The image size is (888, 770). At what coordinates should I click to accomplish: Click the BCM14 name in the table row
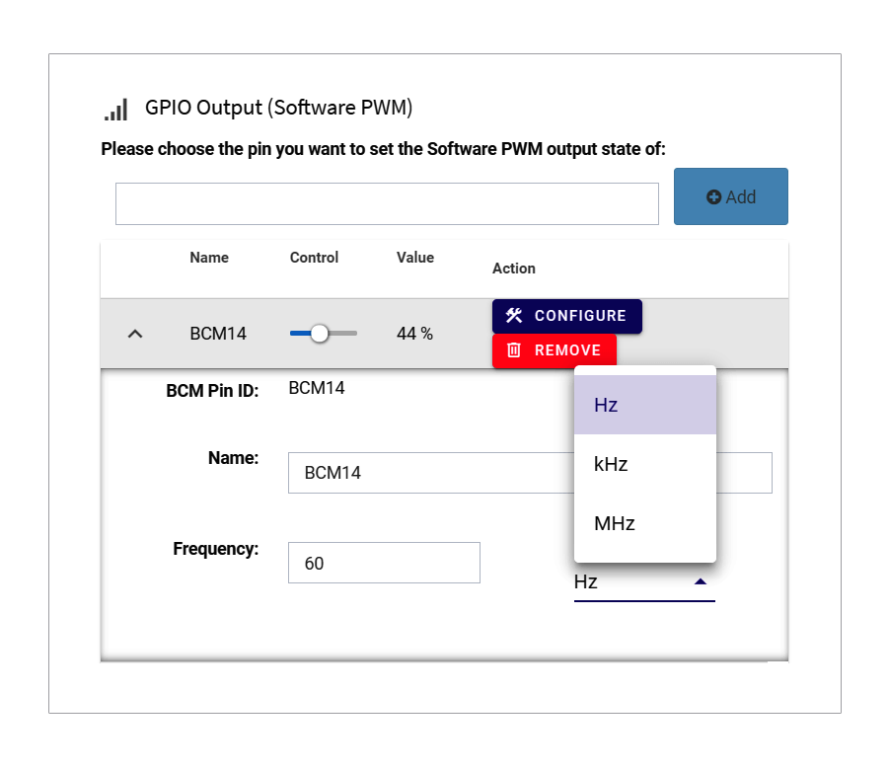click(x=218, y=334)
